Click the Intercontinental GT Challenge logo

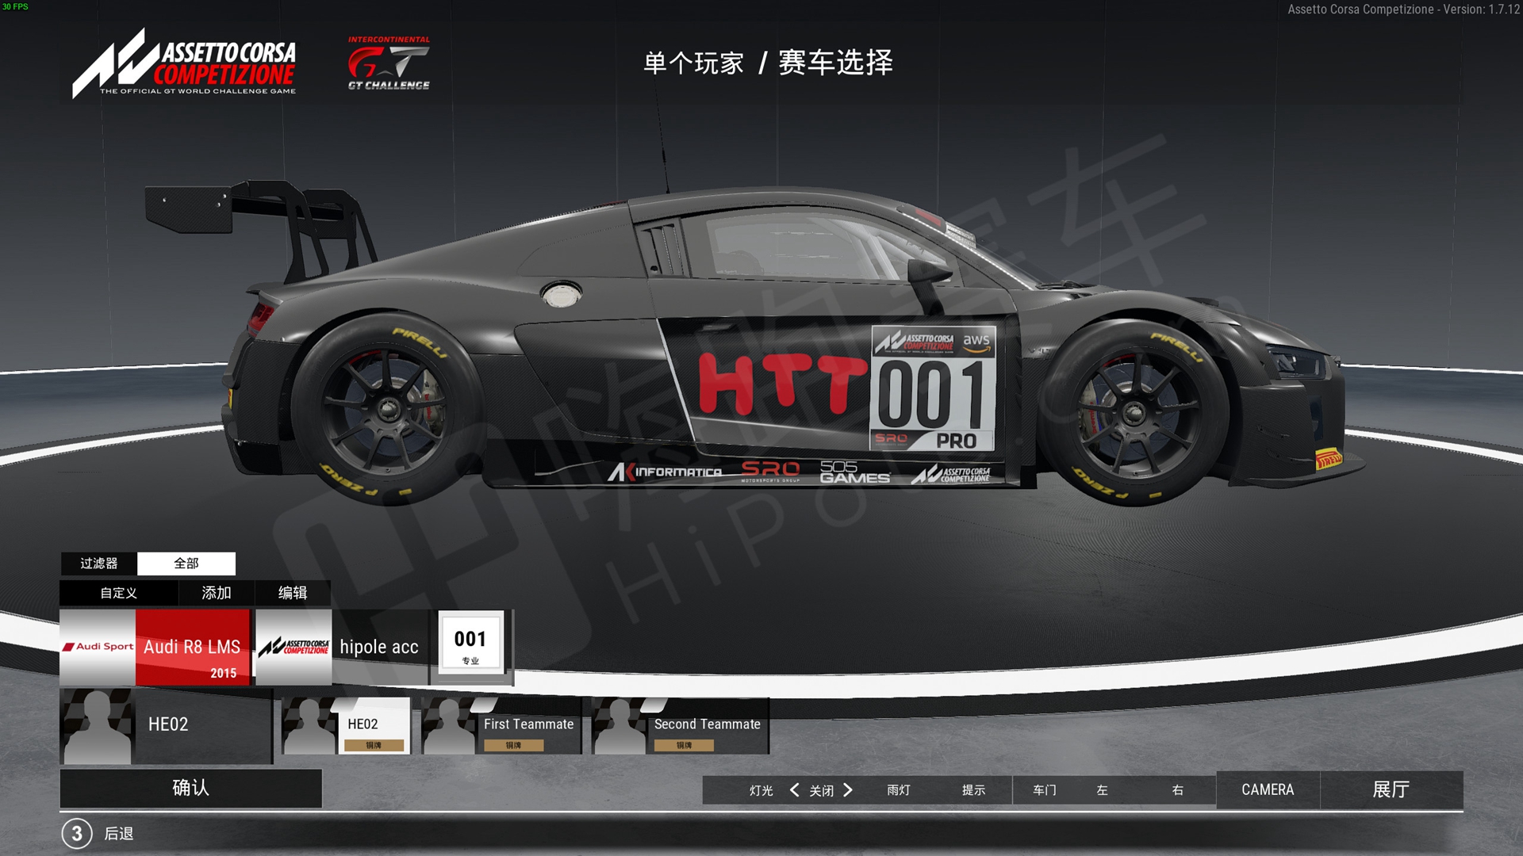(389, 63)
